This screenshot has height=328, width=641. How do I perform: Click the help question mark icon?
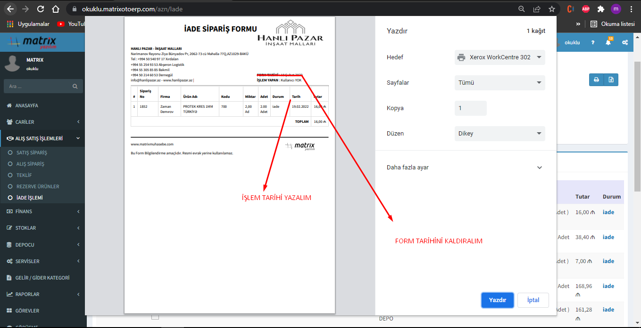pos(593,42)
